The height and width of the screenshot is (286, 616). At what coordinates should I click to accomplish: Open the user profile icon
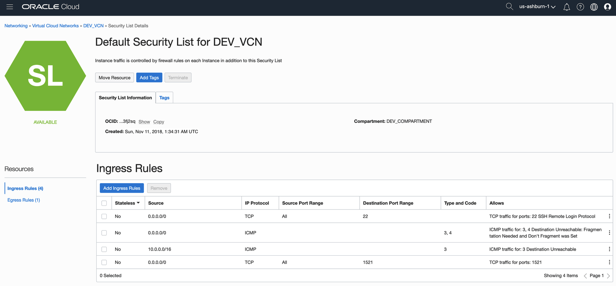[608, 7]
